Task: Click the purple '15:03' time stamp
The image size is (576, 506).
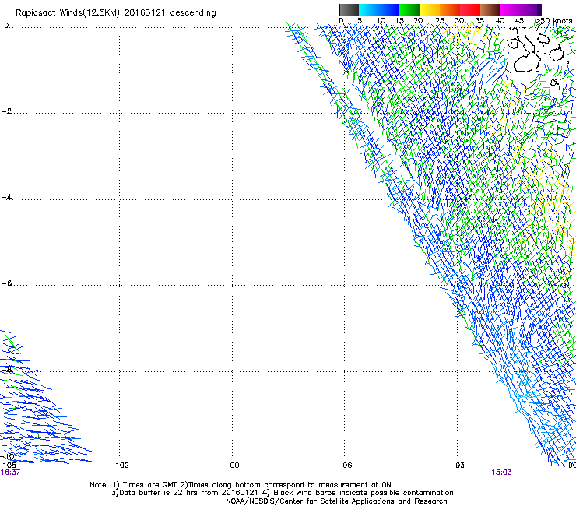Action: [x=501, y=473]
